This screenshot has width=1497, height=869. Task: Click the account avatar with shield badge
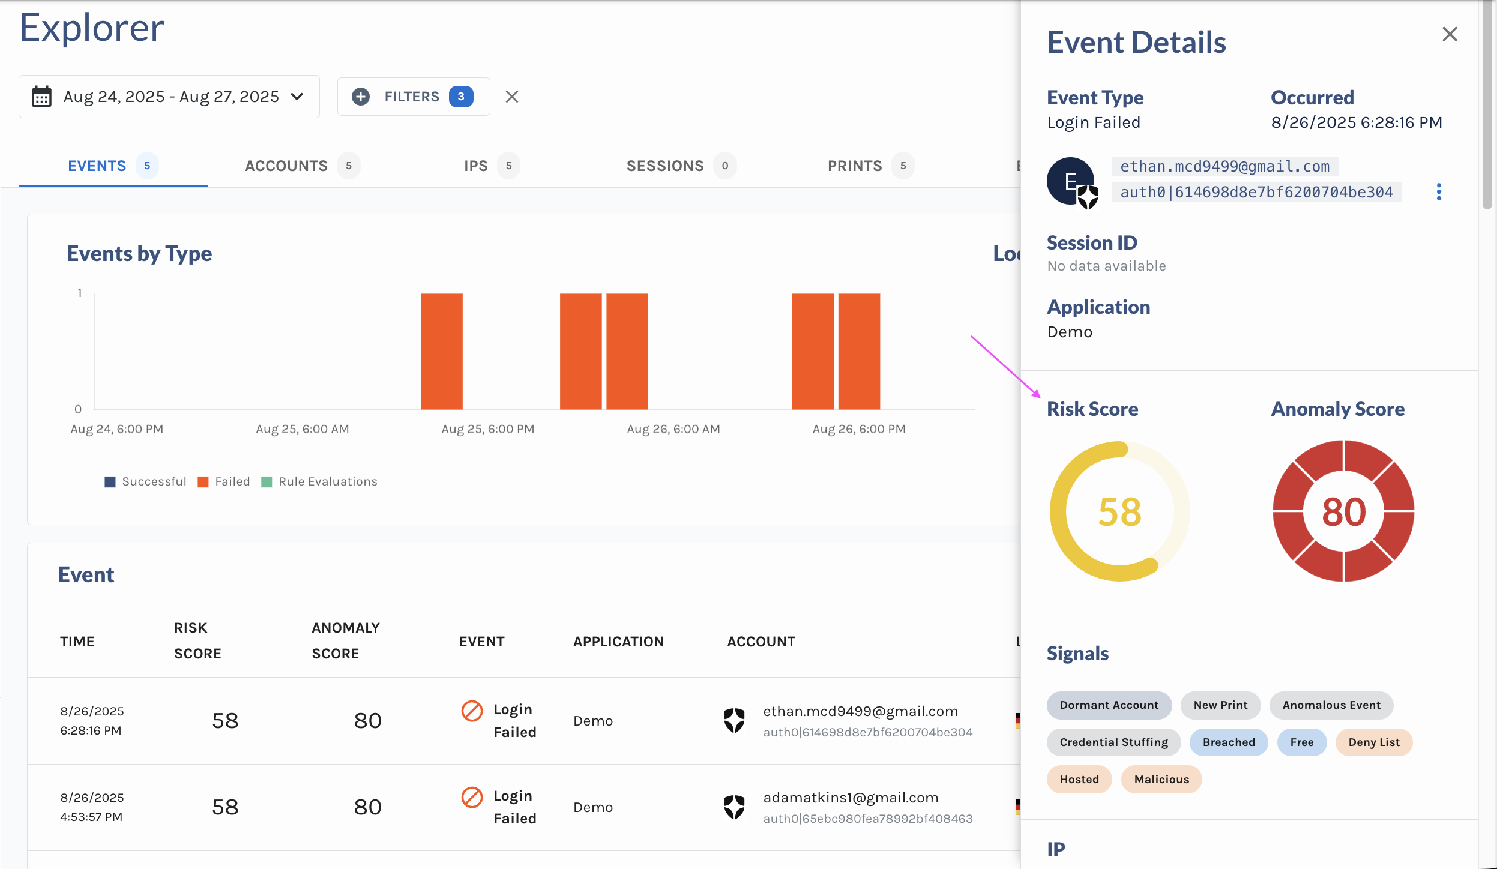1072,182
